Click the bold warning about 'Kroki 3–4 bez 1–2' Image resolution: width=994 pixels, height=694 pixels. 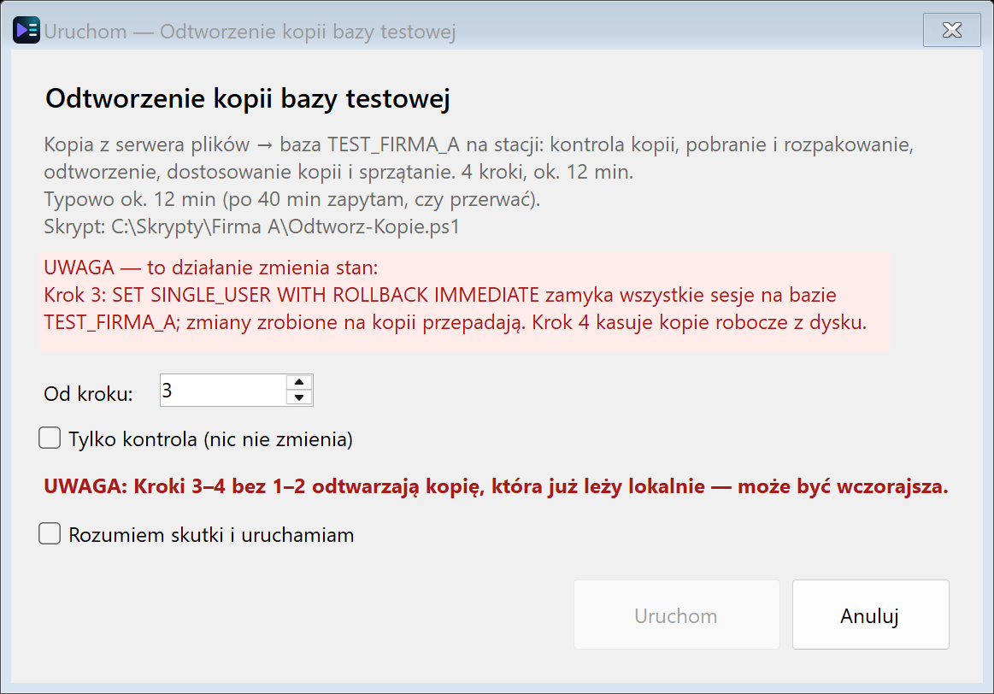496,486
